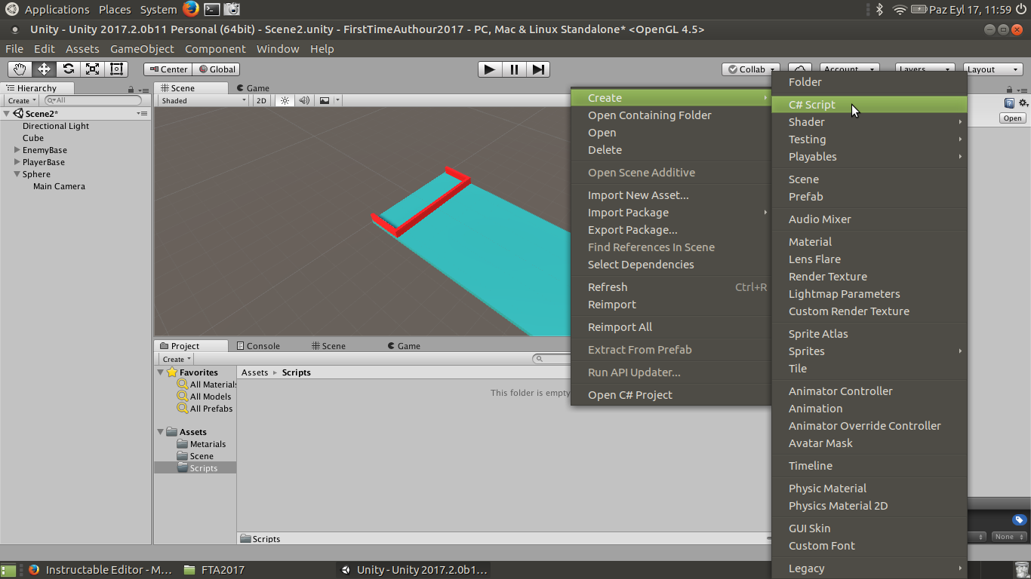Open the Shaded draw mode dropdown
The image size is (1031, 579).
click(203, 100)
